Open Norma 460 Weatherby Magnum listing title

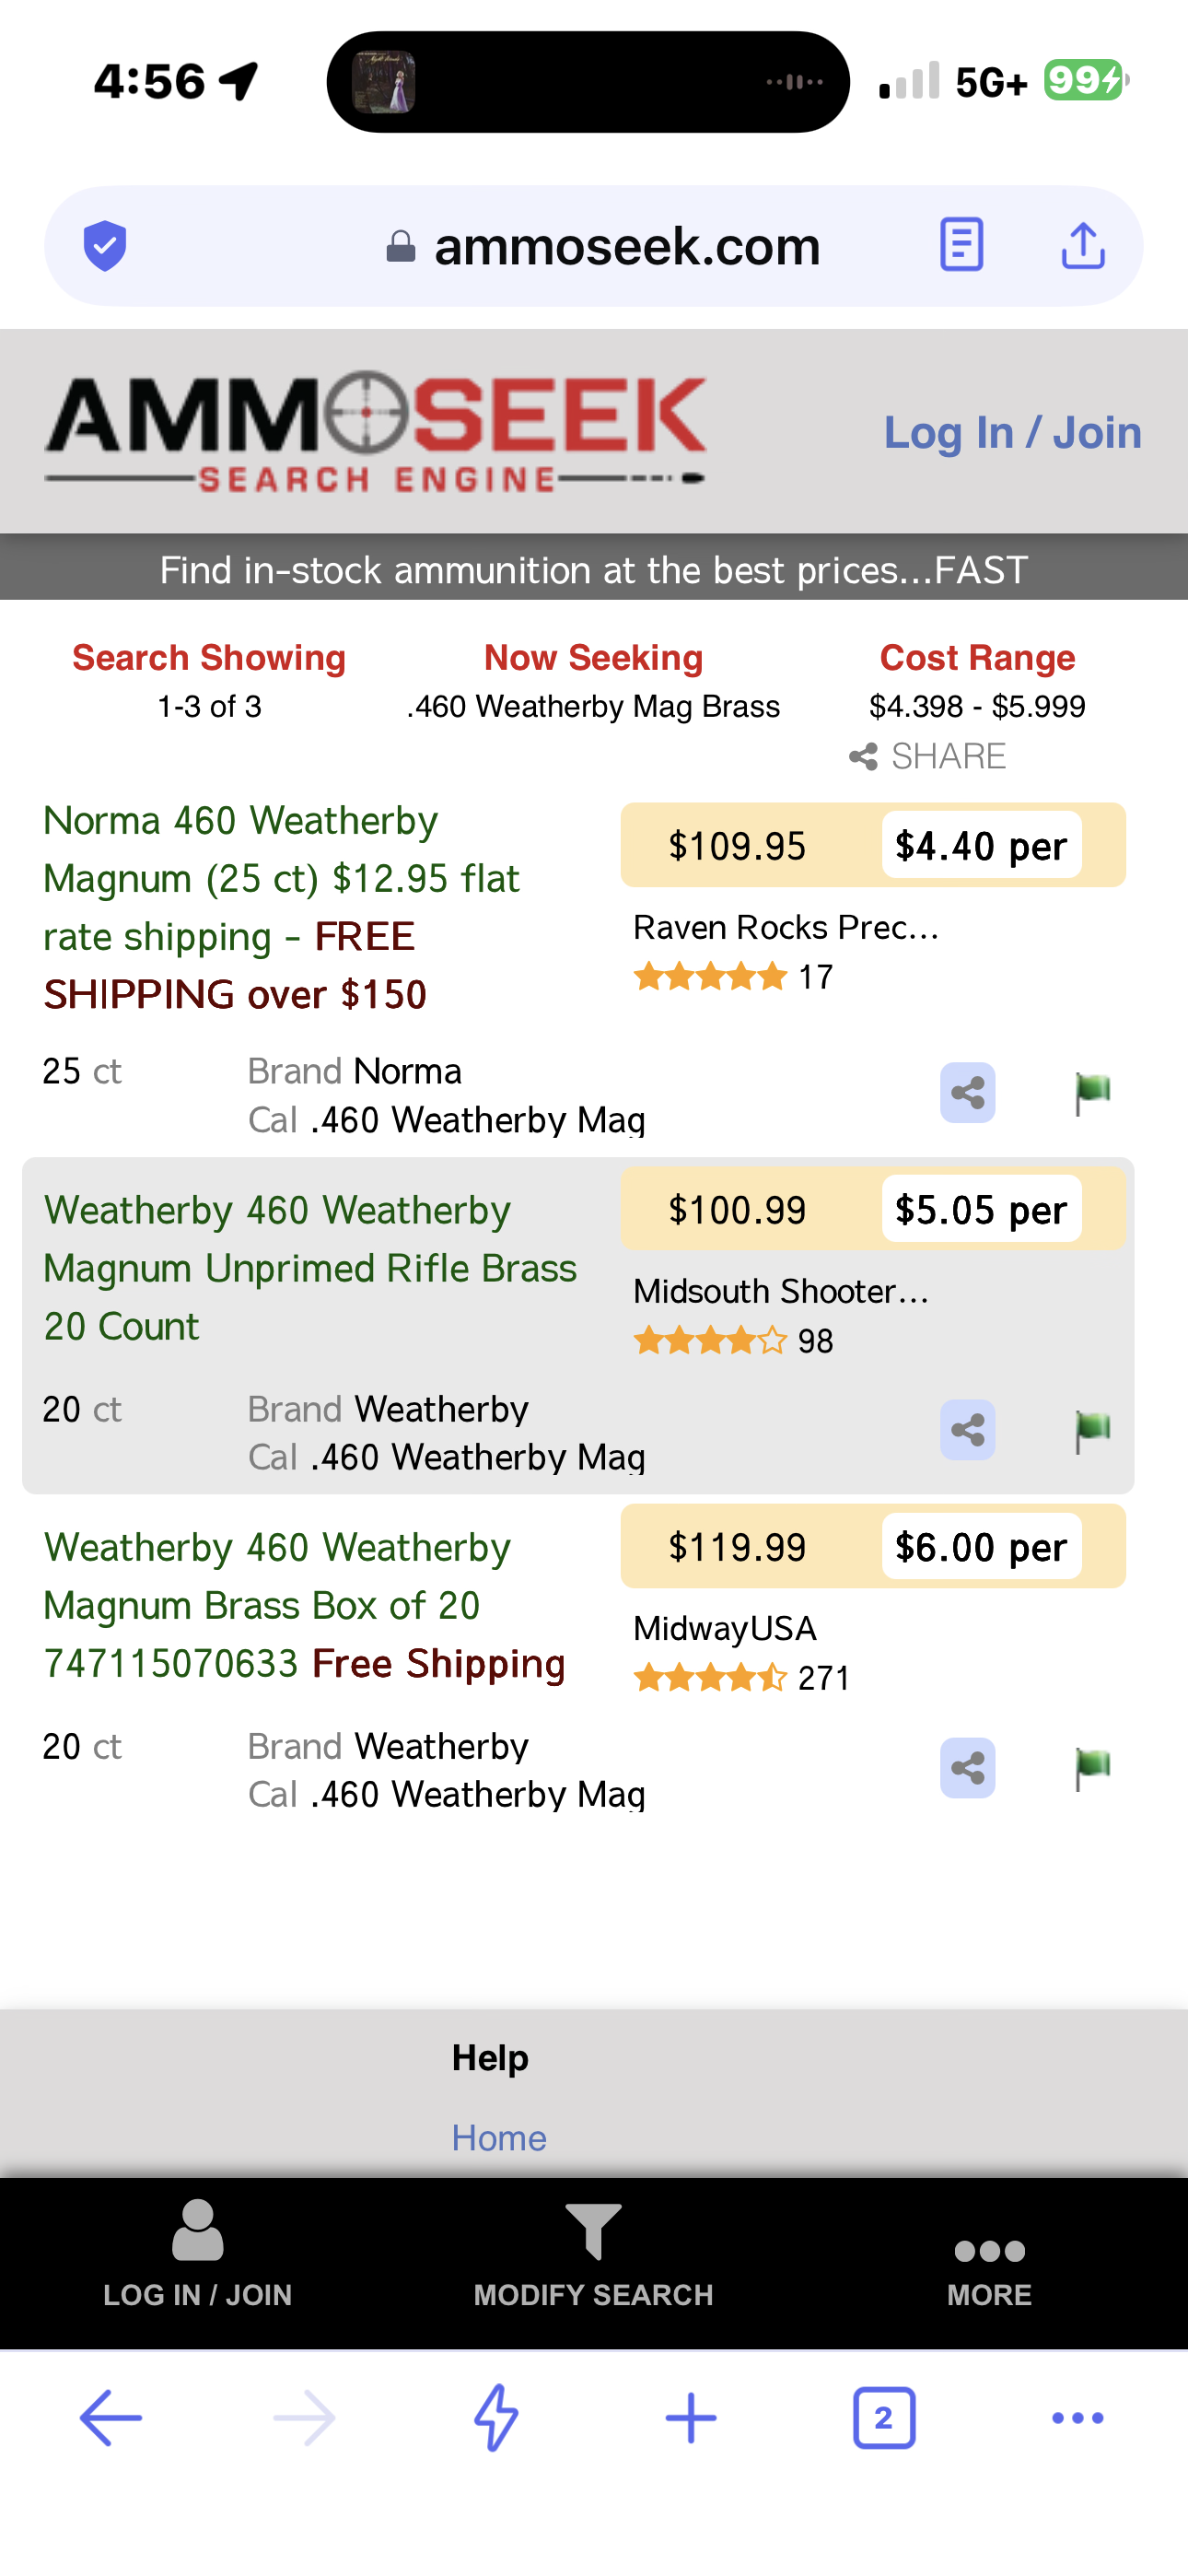(x=281, y=907)
